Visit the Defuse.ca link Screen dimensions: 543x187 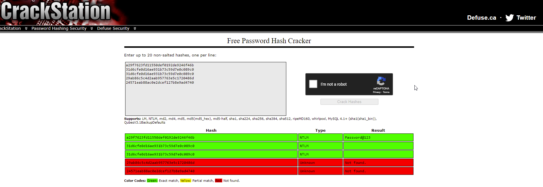click(481, 18)
